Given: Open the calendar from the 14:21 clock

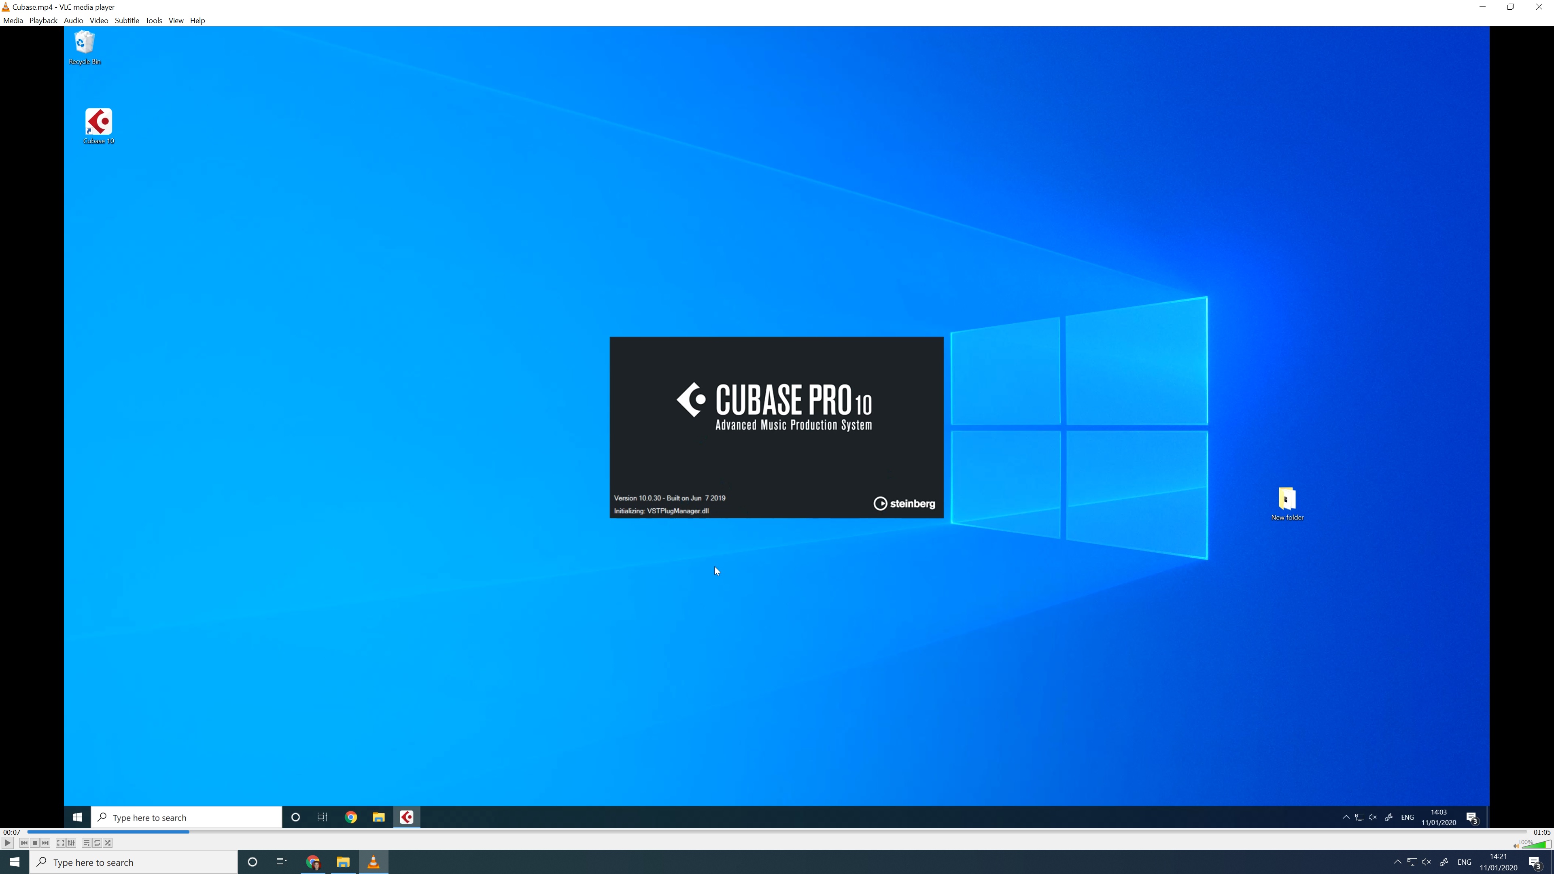Looking at the screenshot, I should pyautogui.click(x=1499, y=862).
